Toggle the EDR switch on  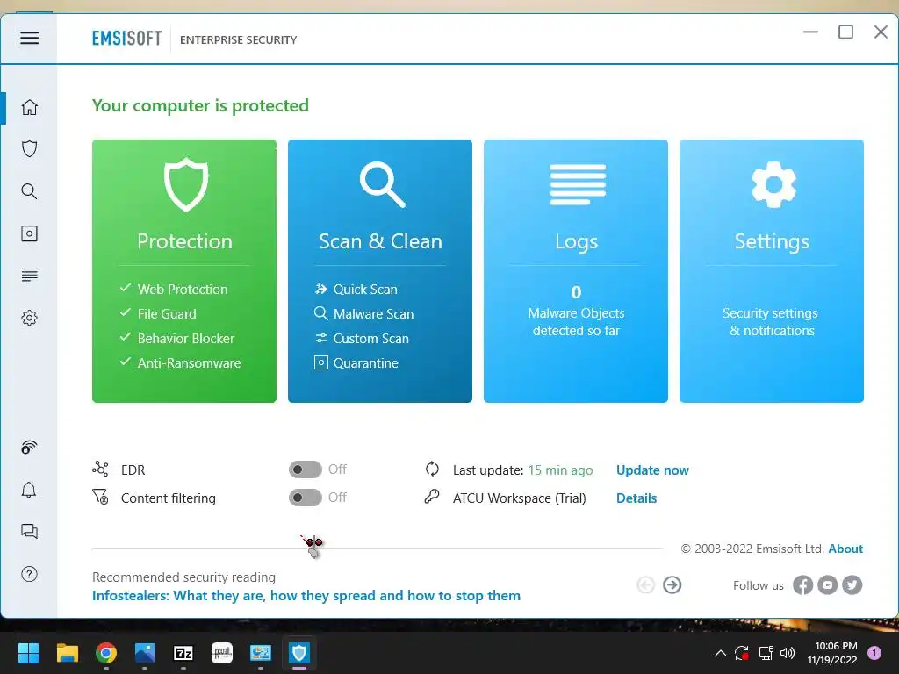click(305, 470)
